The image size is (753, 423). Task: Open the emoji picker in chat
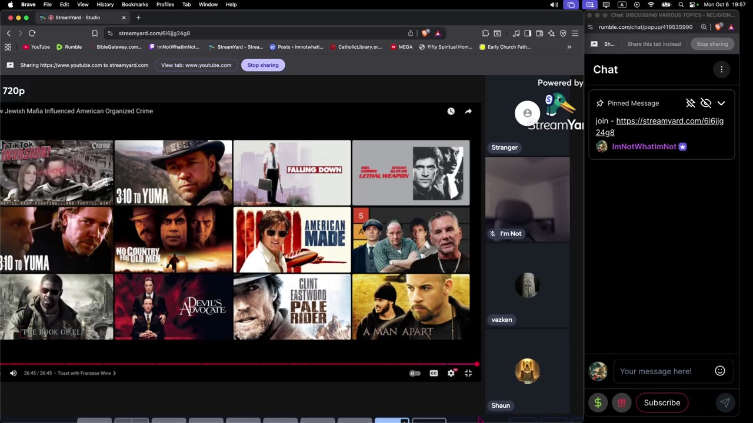pos(719,371)
